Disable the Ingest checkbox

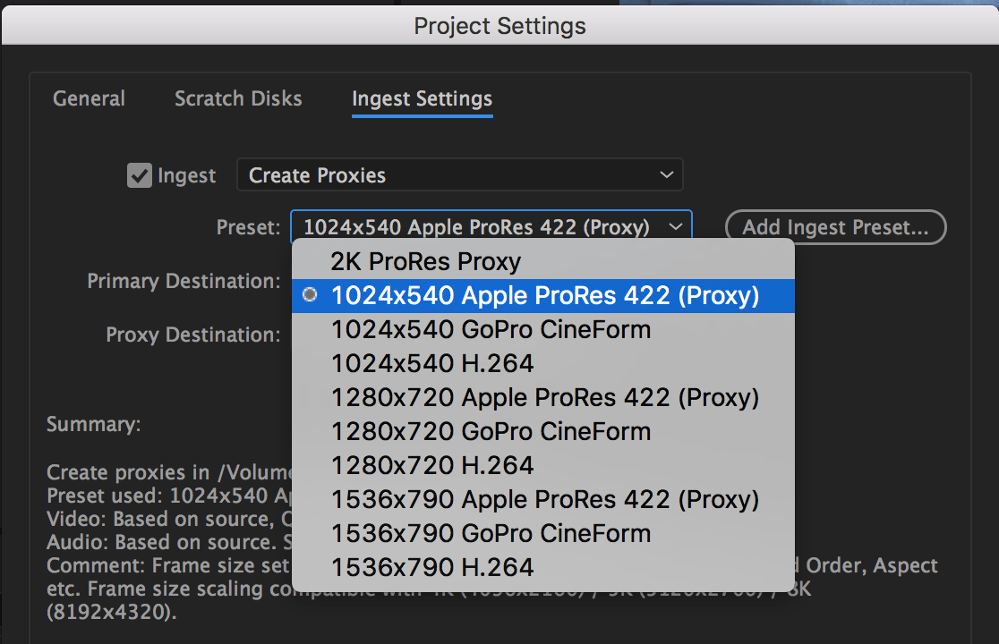click(140, 175)
